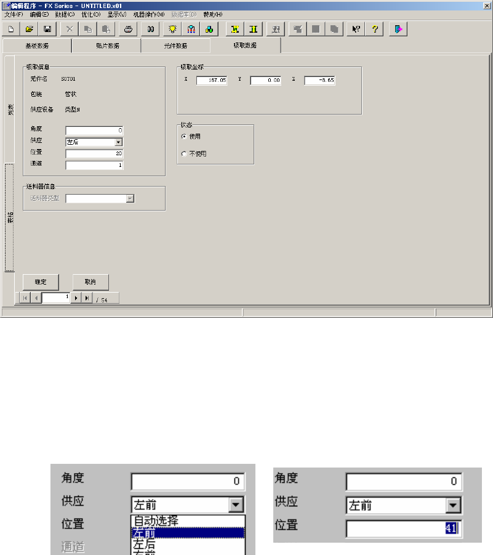493x555 pixels.
Task: Click the Z coordinate field -8.65
Action: [x=319, y=80]
